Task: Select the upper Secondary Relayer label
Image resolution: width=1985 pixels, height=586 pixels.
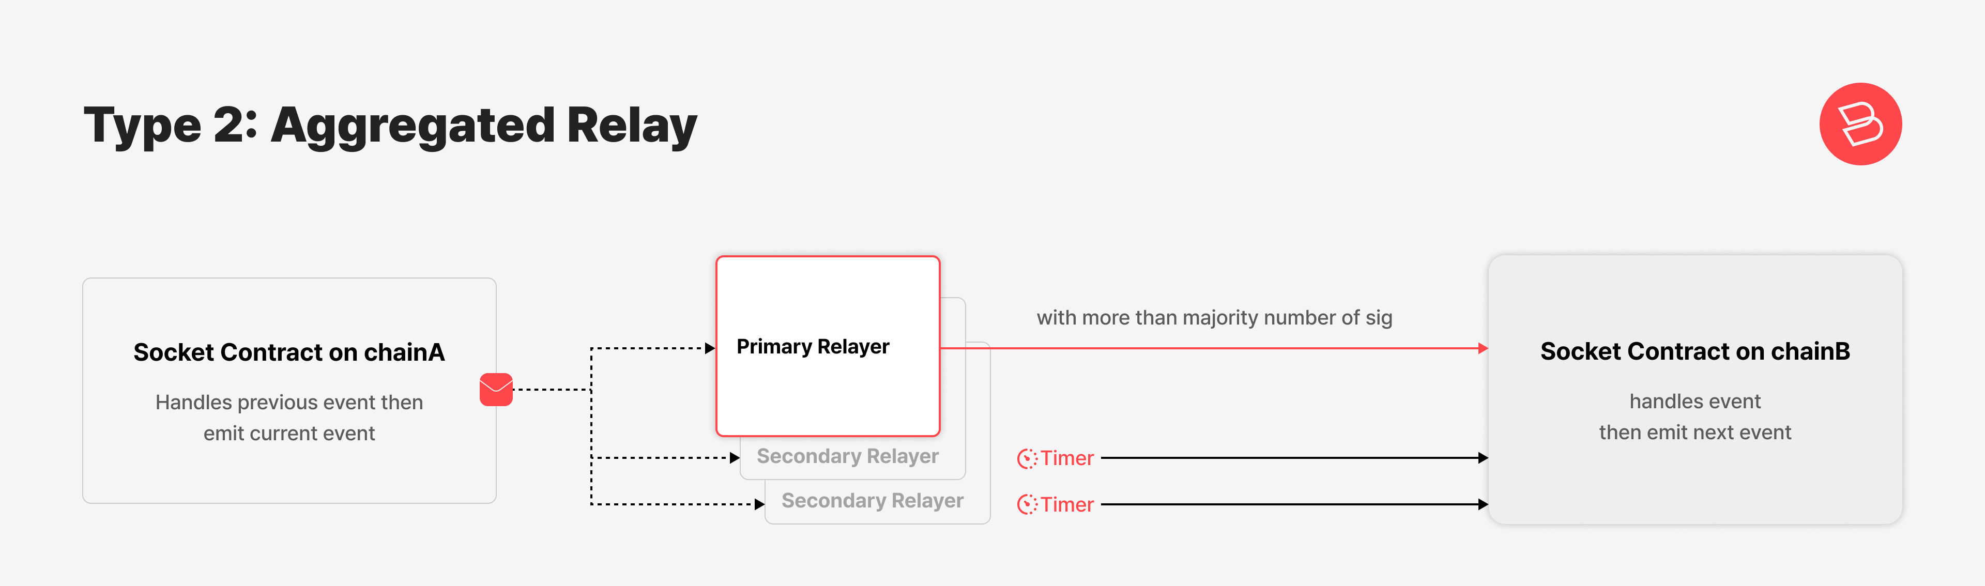Action: click(847, 457)
